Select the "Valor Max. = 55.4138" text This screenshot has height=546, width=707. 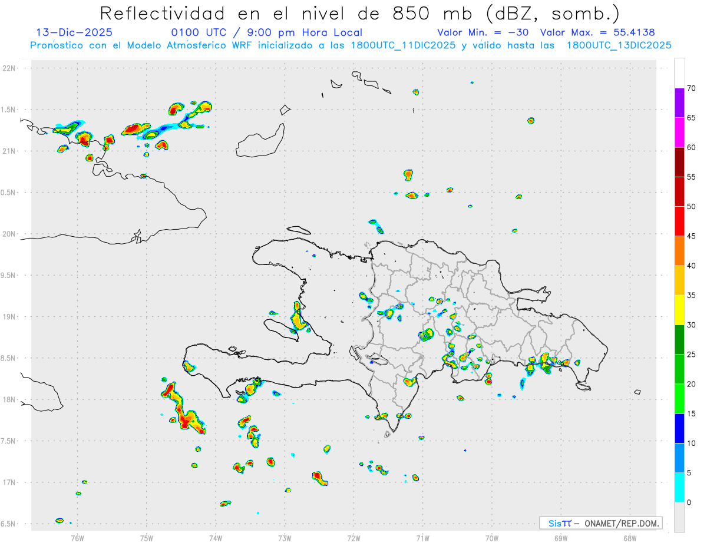(x=597, y=32)
